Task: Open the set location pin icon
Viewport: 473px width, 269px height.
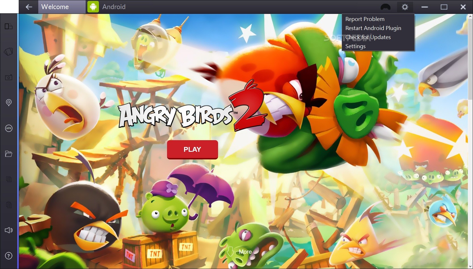Action: [x=9, y=103]
